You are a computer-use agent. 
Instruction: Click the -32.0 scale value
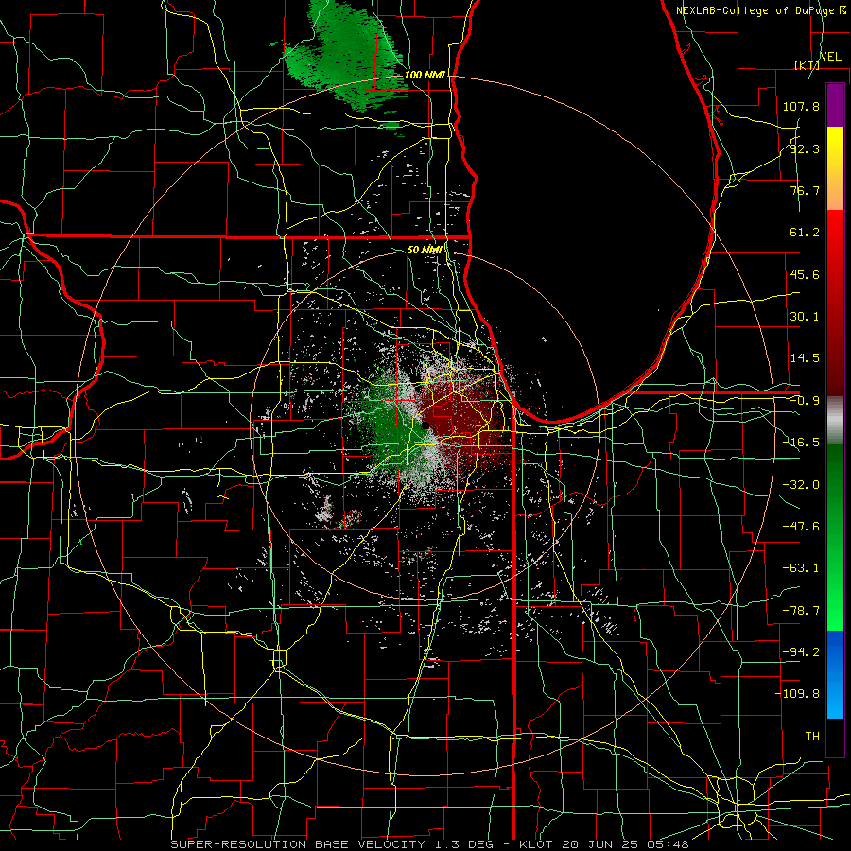coord(801,485)
